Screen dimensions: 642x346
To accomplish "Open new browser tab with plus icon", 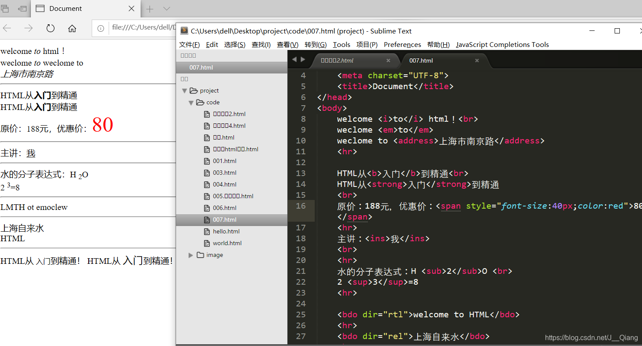I will (150, 9).
